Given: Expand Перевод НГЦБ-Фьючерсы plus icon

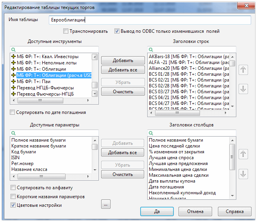Looking at the screenshot, I should tap(14, 87).
